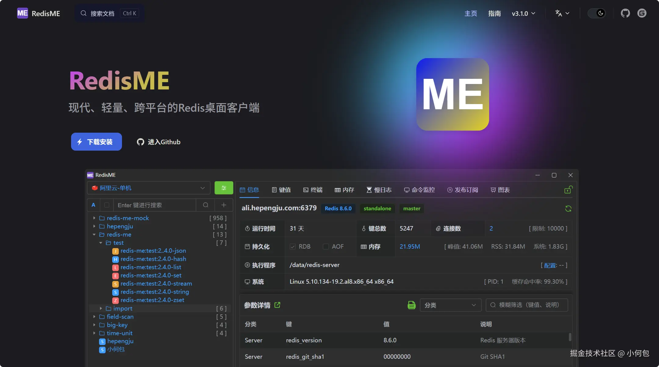Check the checkbox beside the key search field
659x367 pixels.
107,205
